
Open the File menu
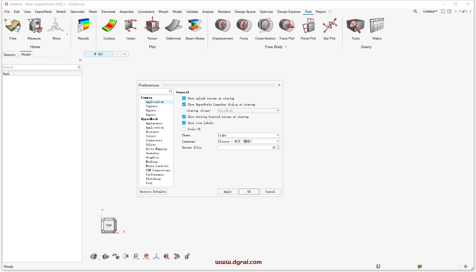pyautogui.click(x=7, y=12)
